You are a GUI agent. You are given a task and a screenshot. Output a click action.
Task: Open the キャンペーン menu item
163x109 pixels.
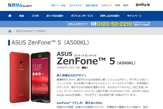click(134, 16)
